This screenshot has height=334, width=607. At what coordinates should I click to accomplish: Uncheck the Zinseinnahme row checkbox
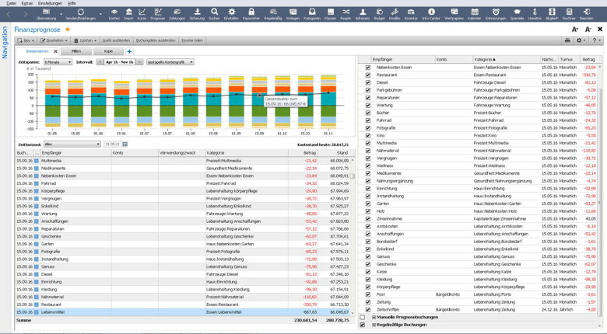368,219
